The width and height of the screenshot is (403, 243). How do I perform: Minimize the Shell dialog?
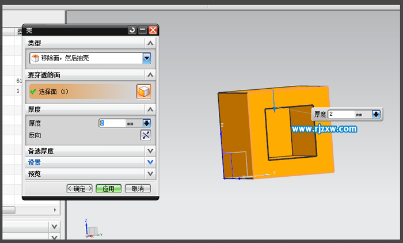click(143, 30)
